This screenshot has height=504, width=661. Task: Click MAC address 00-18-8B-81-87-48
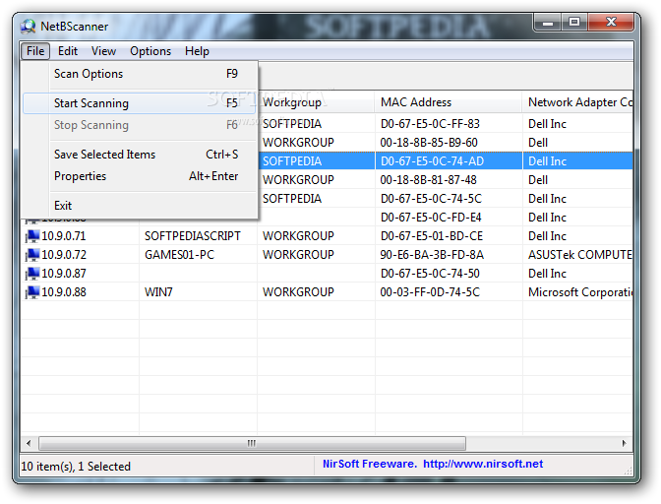pos(428,180)
